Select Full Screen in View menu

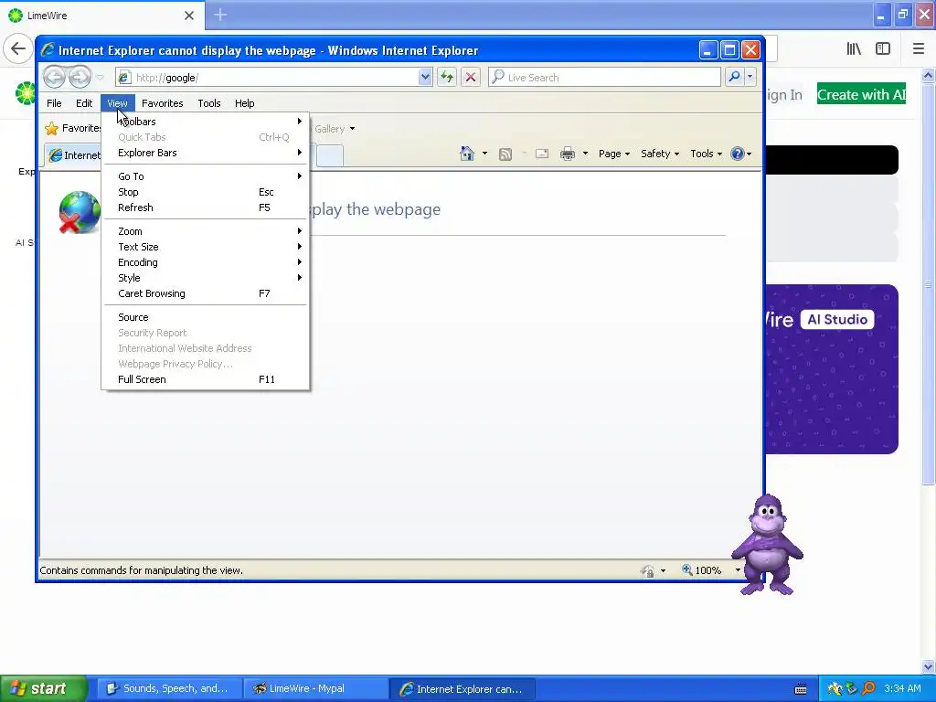pyautogui.click(x=206, y=379)
